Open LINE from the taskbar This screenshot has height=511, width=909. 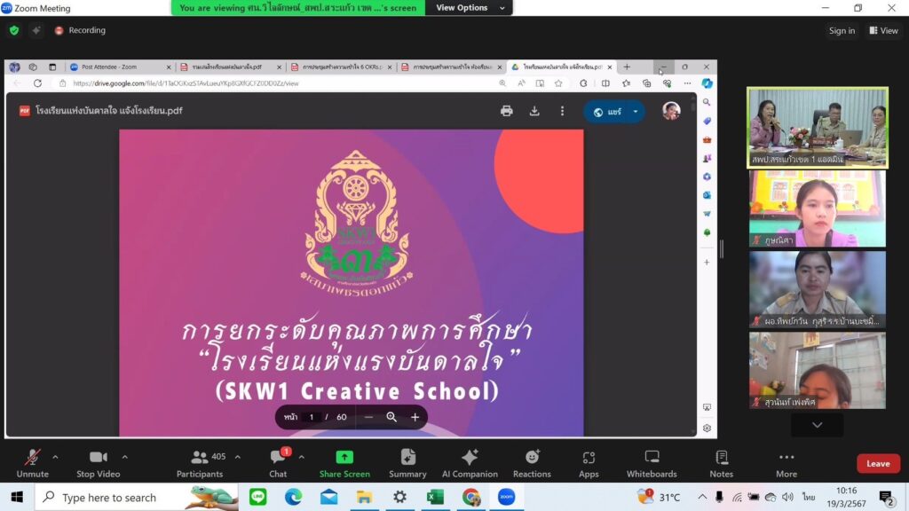point(258,497)
